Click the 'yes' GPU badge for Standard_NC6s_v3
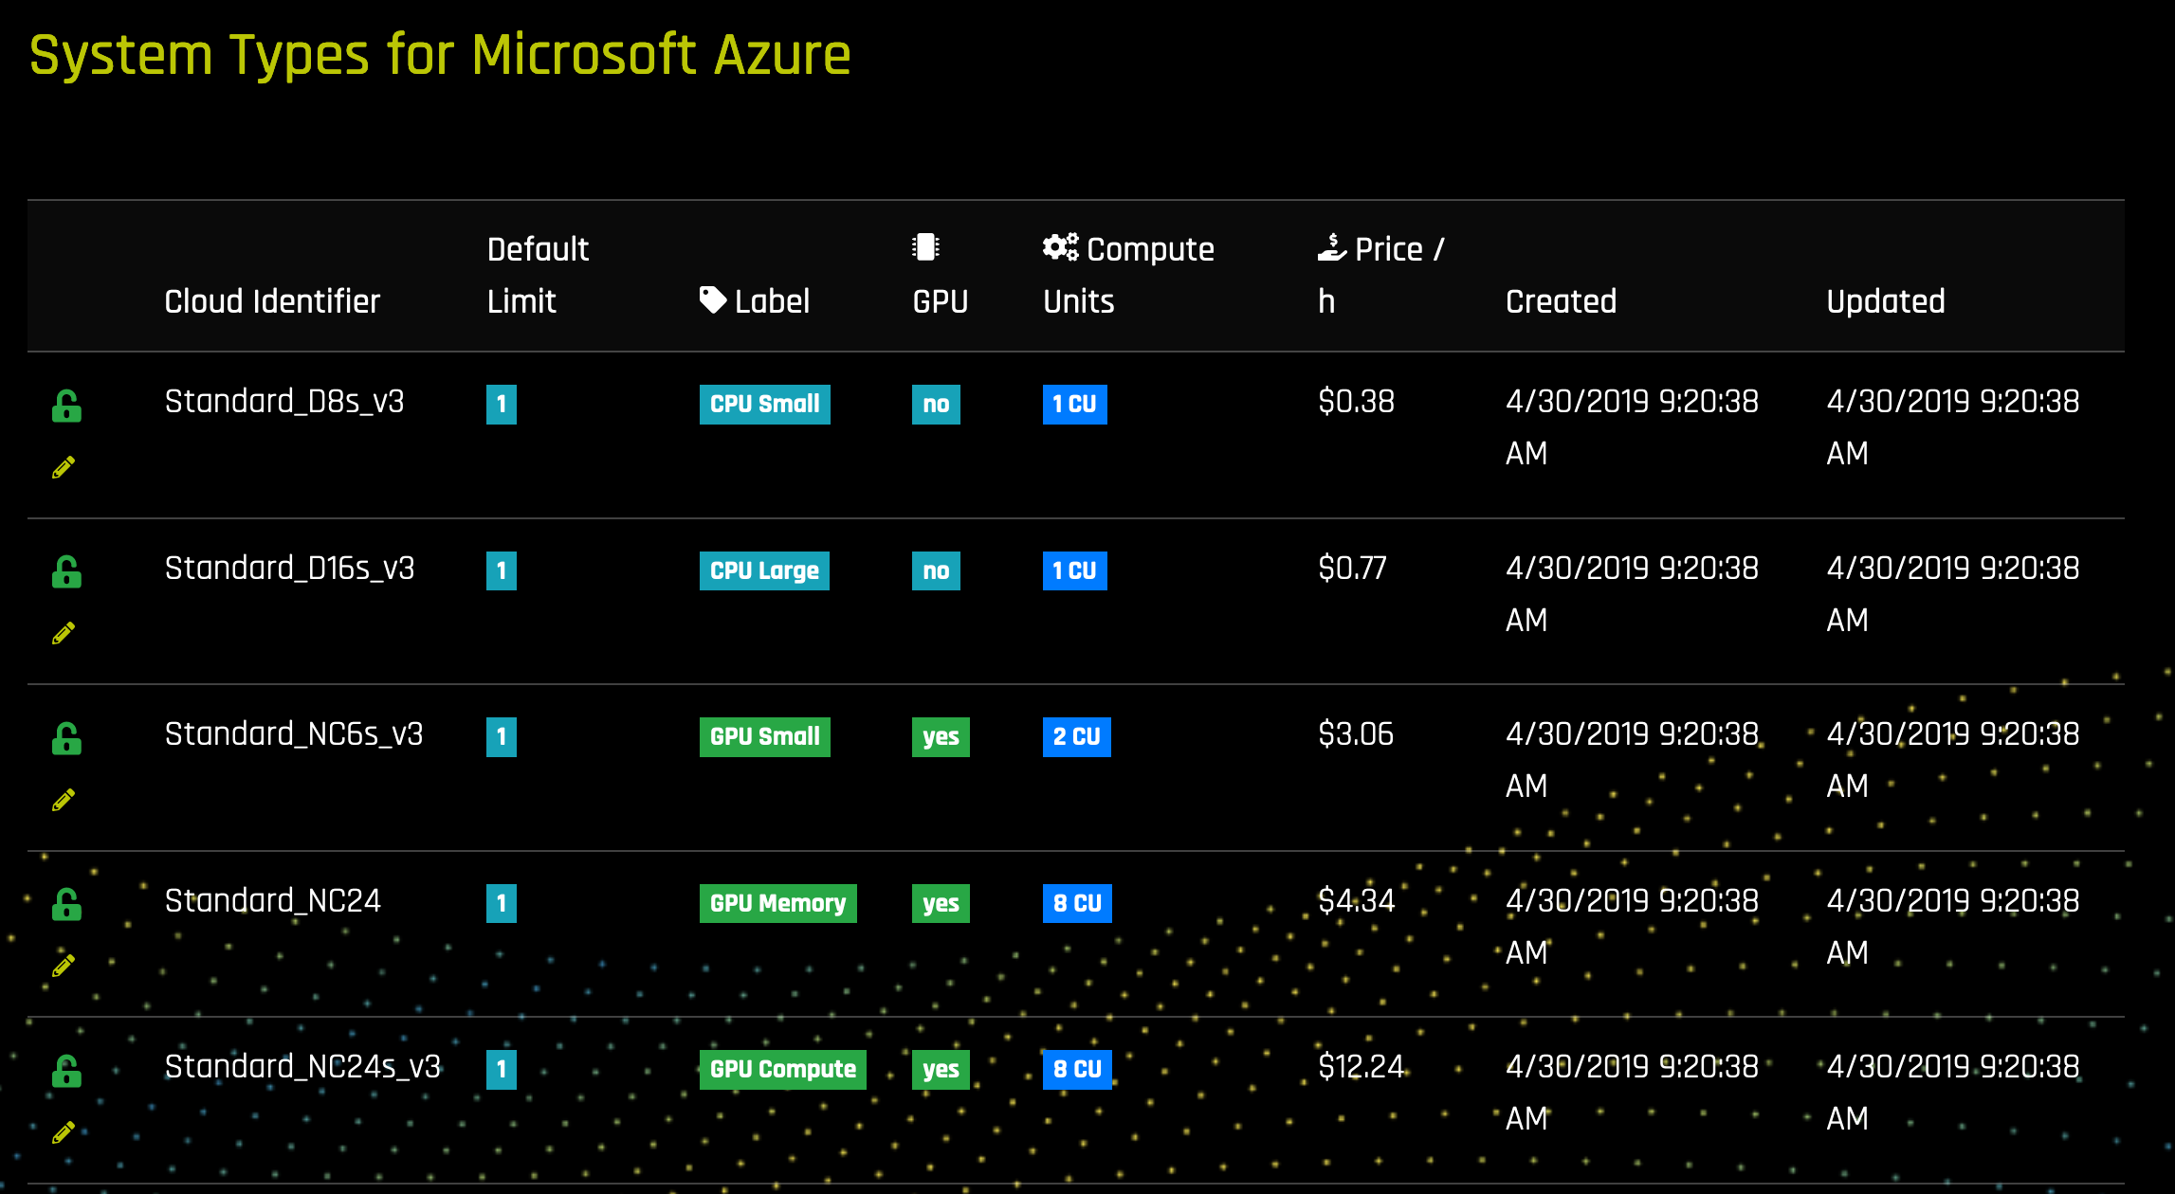The height and width of the screenshot is (1194, 2175). (x=941, y=737)
